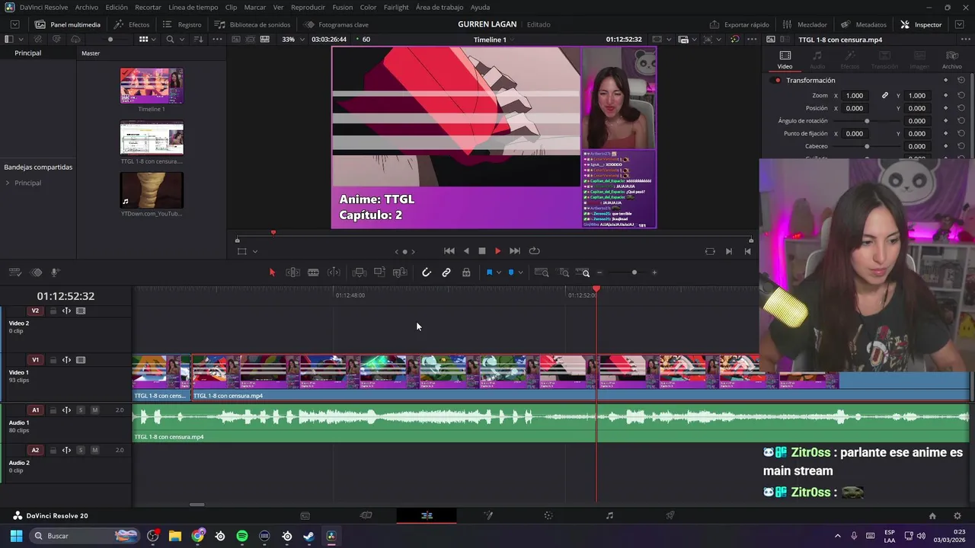Click the Overwrite Clip icon
The height and width of the screenshot is (548, 975).
coord(379,272)
